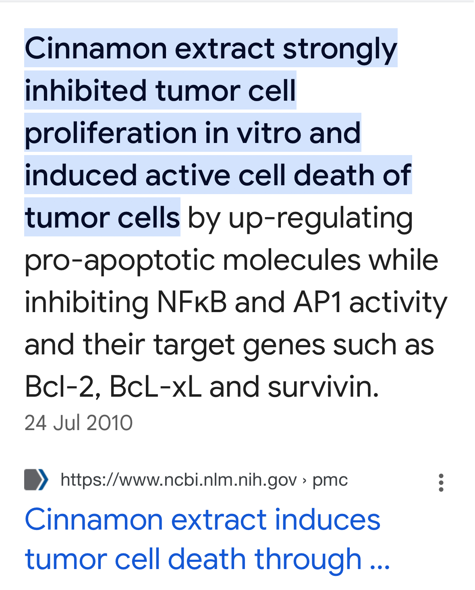Open the 'Cinnamon extract induces tumor cell death' link
Image resolution: width=475 pixels, height=590 pixels.
click(x=207, y=539)
